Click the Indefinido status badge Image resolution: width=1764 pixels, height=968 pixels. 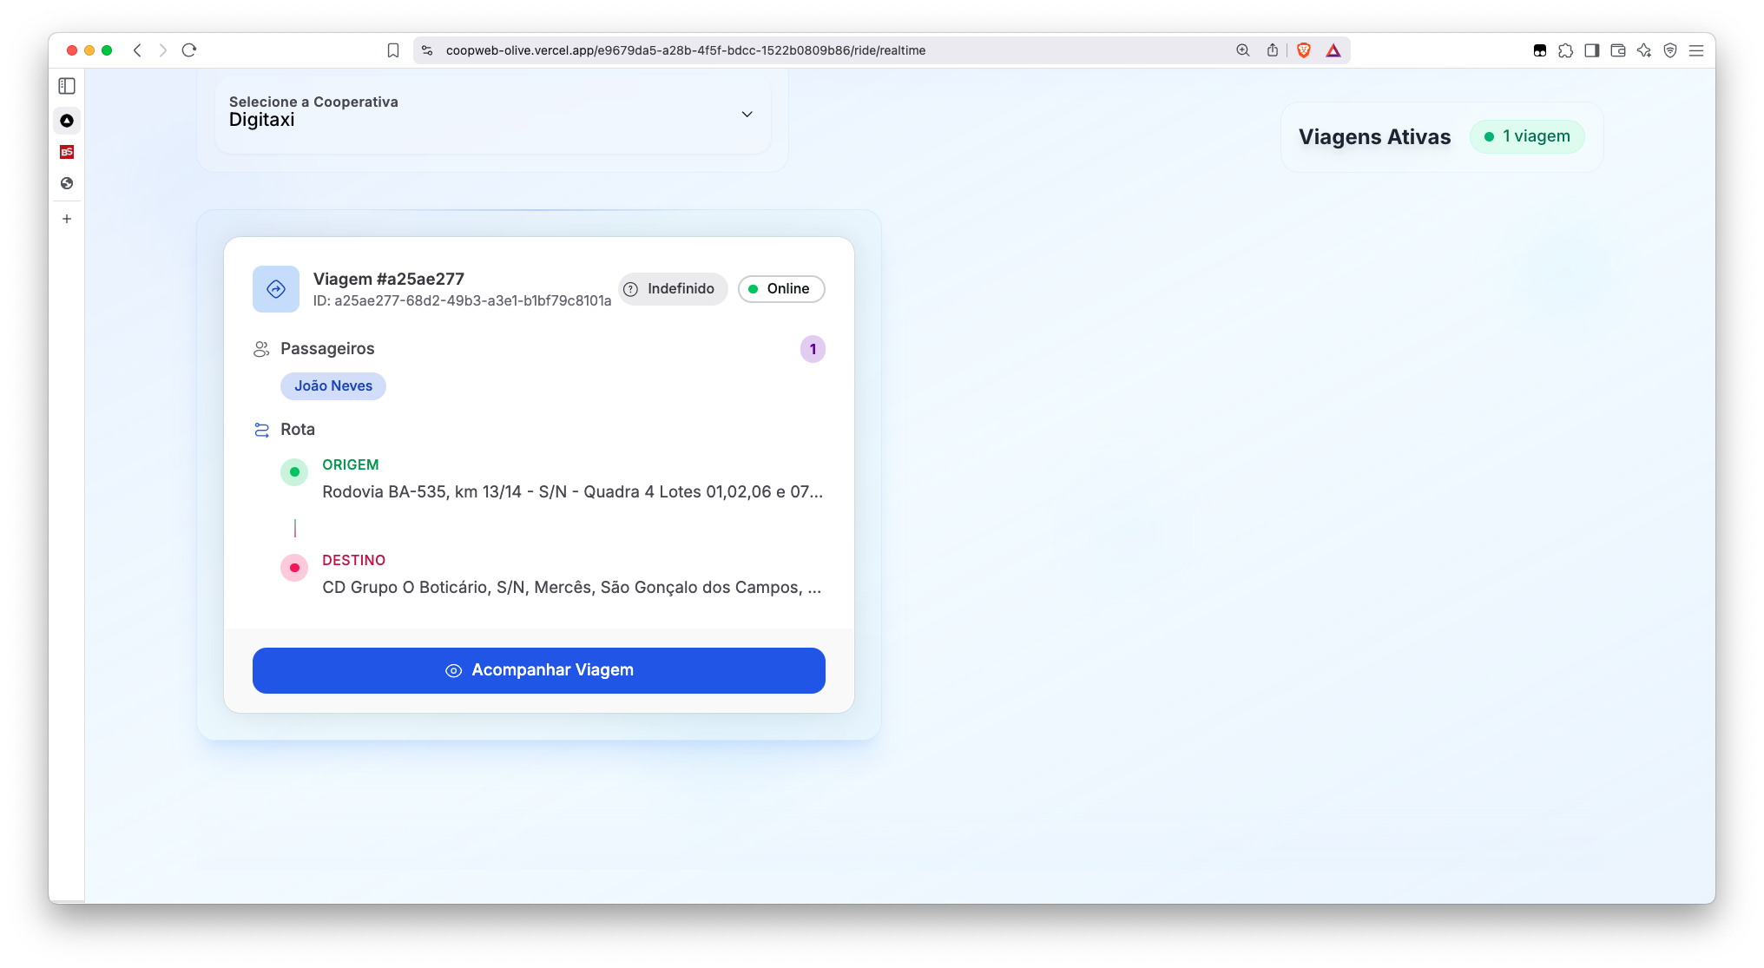(x=672, y=289)
